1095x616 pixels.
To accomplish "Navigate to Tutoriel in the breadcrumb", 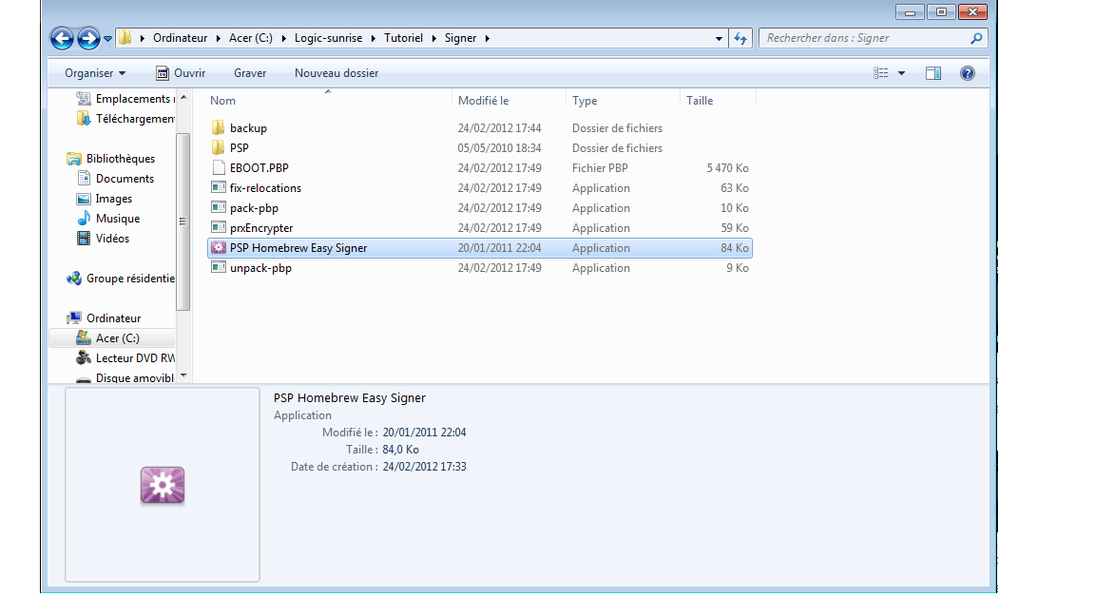I will pyautogui.click(x=404, y=38).
